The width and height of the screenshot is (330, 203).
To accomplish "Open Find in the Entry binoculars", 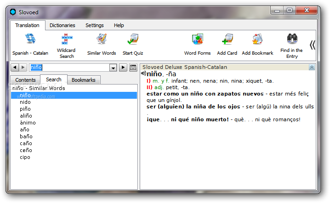I will (x=292, y=39).
